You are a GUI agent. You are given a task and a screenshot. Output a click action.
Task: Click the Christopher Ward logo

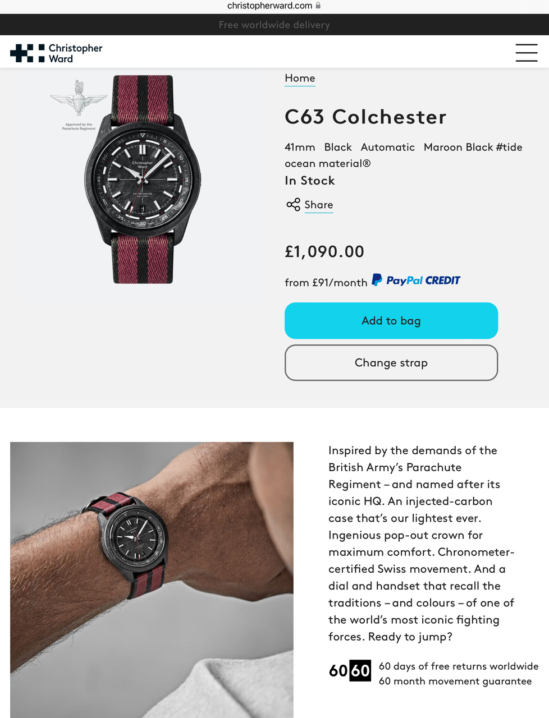tap(56, 53)
